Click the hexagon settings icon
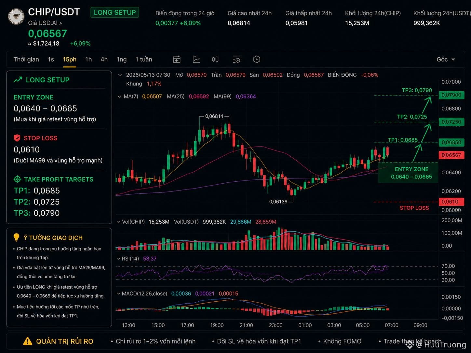This screenshot has width=471, height=353. point(257,59)
